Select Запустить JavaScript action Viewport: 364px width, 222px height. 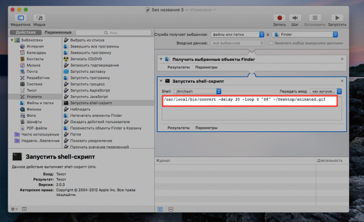pos(89,97)
